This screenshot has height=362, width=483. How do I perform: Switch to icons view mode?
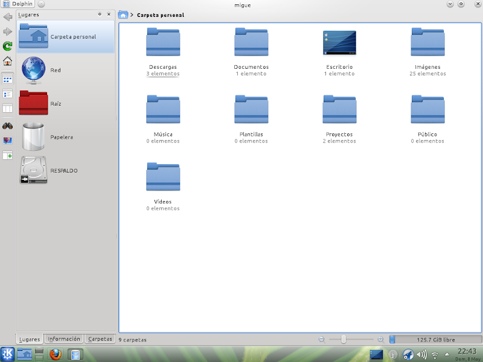pos(7,79)
